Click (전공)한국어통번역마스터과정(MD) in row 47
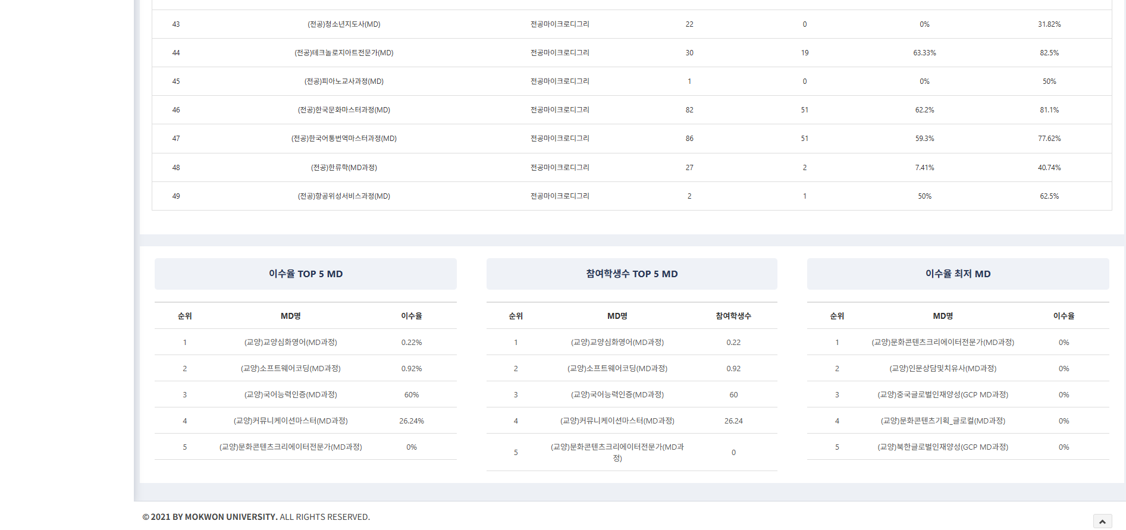The image size is (1126, 530). 344,139
